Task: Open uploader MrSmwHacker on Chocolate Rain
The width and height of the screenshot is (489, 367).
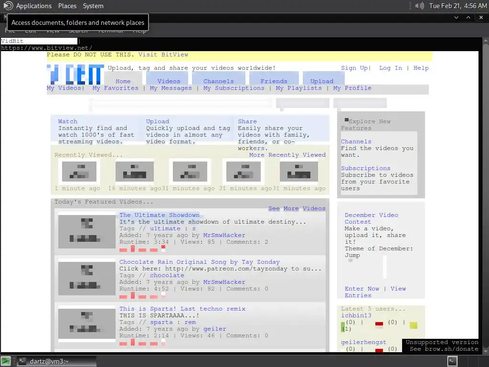Action: (224, 282)
